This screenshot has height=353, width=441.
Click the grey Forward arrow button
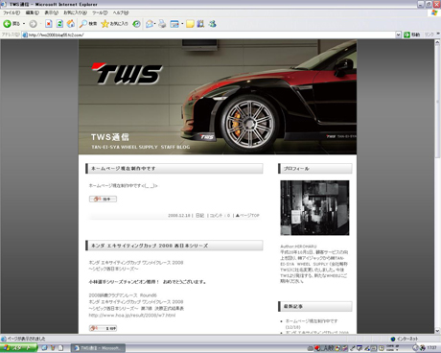(x=33, y=24)
